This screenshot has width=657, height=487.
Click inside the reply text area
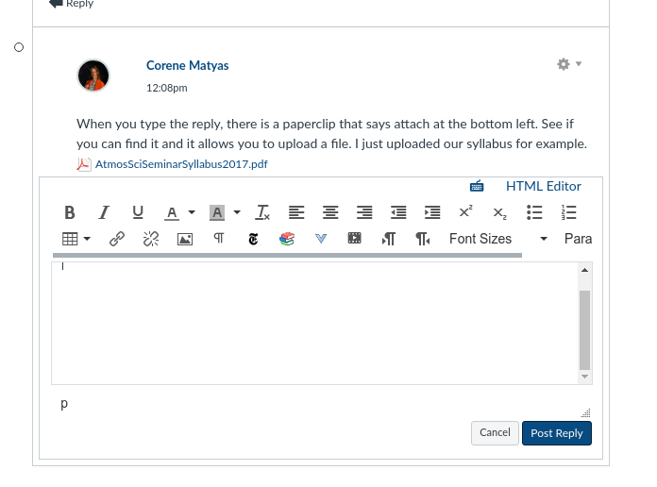(315, 323)
